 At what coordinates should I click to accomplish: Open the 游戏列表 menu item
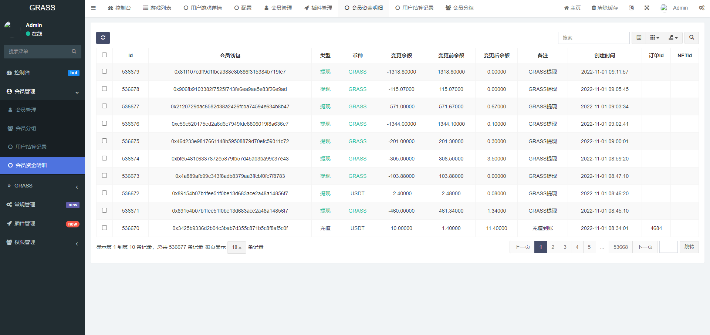pyautogui.click(x=157, y=7)
